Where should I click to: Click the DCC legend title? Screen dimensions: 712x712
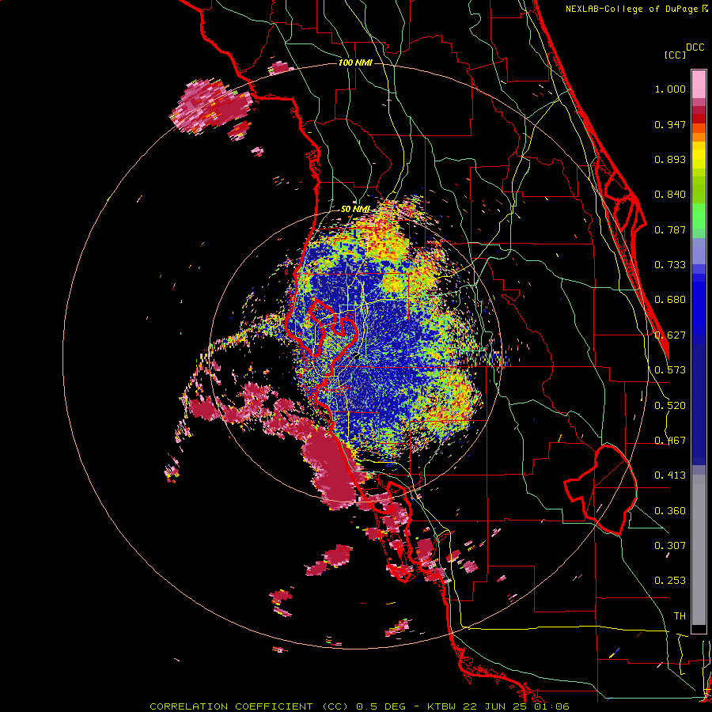[695, 47]
